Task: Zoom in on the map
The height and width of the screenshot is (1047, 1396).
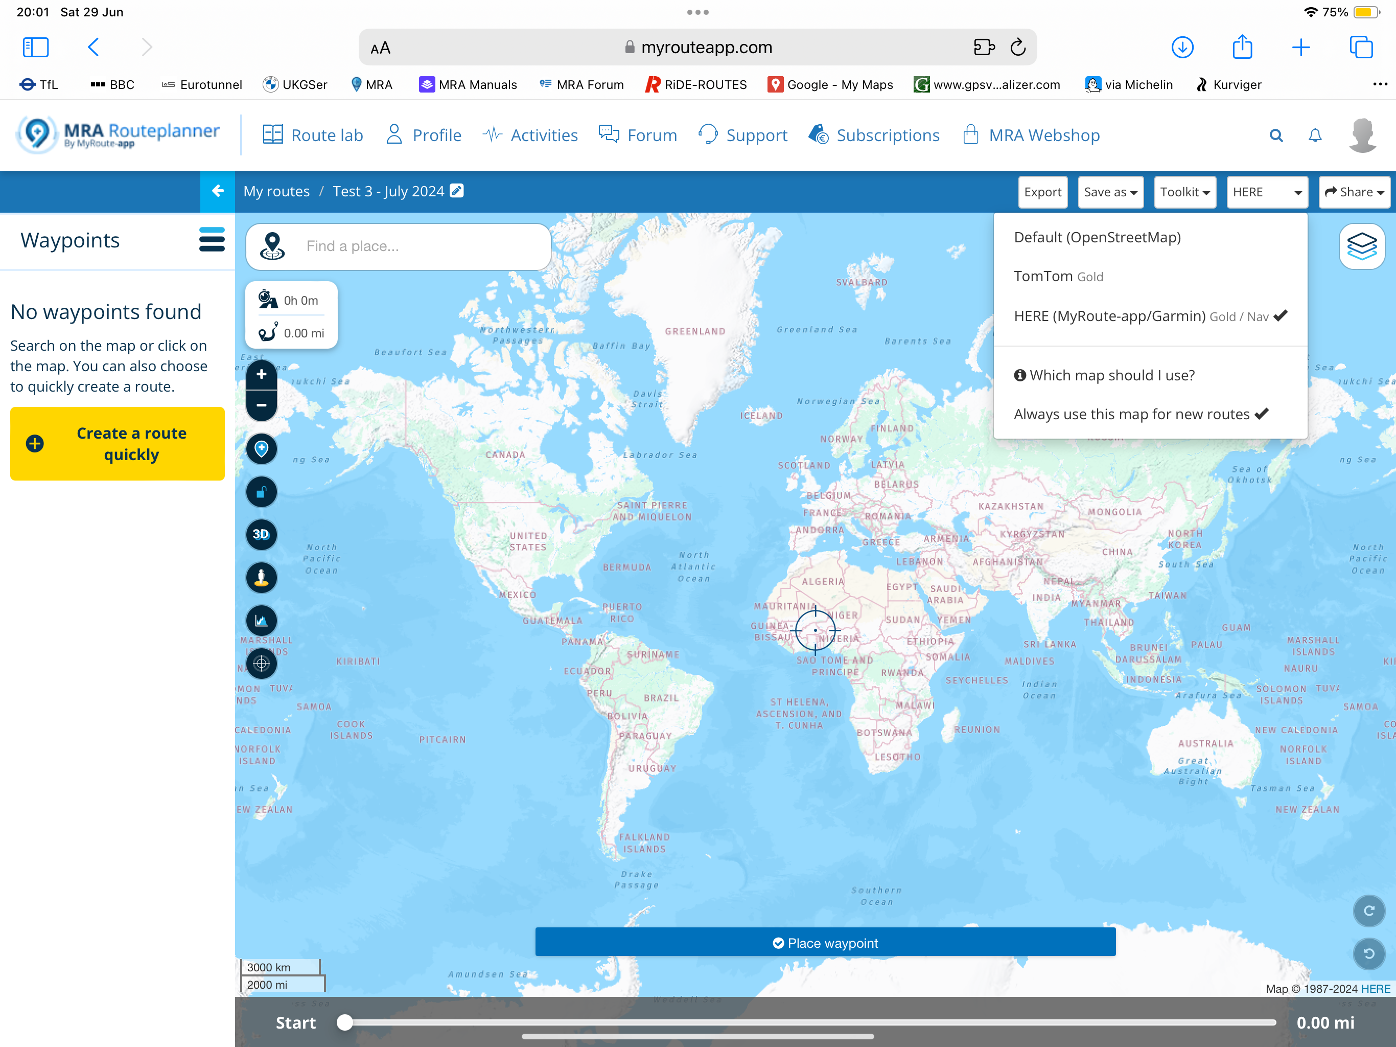Action: click(x=261, y=374)
